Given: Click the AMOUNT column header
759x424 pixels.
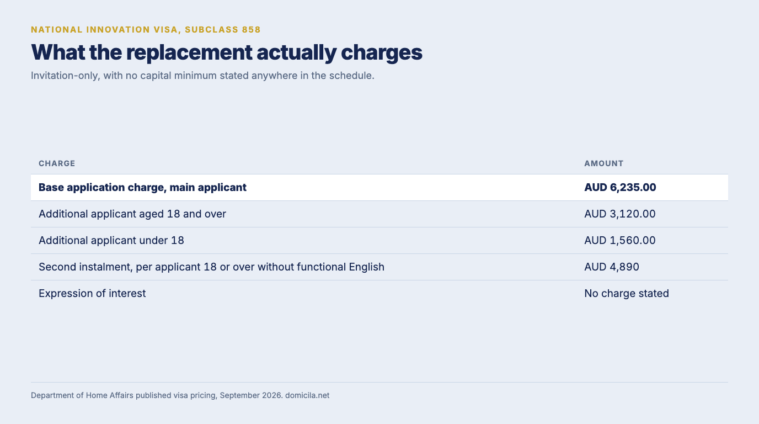Looking at the screenshot, I should pos(603,163).
